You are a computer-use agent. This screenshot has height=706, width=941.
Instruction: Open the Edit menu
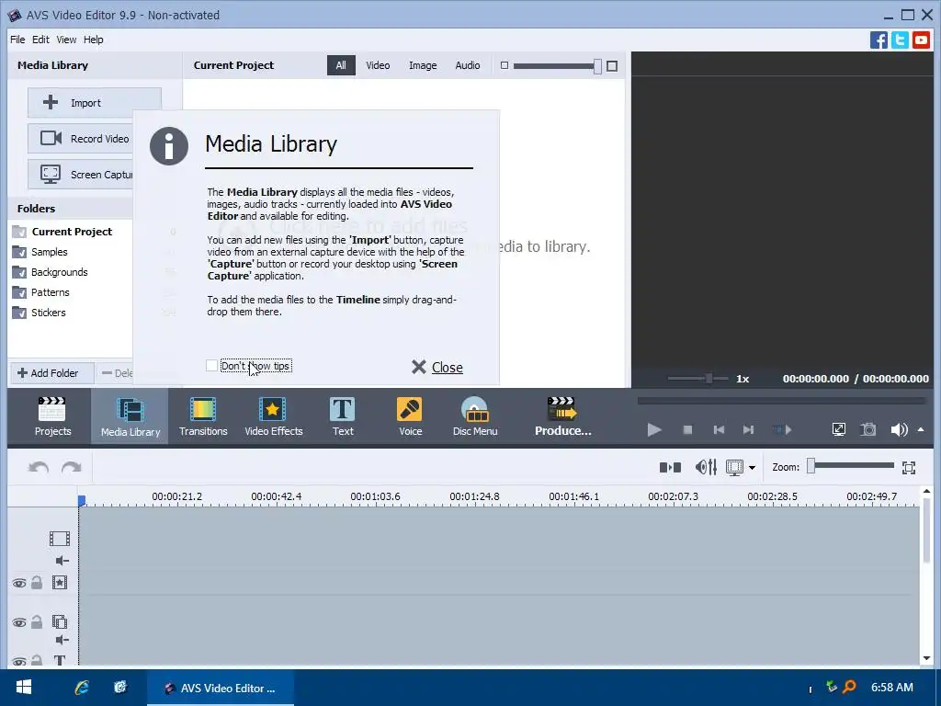40,40
